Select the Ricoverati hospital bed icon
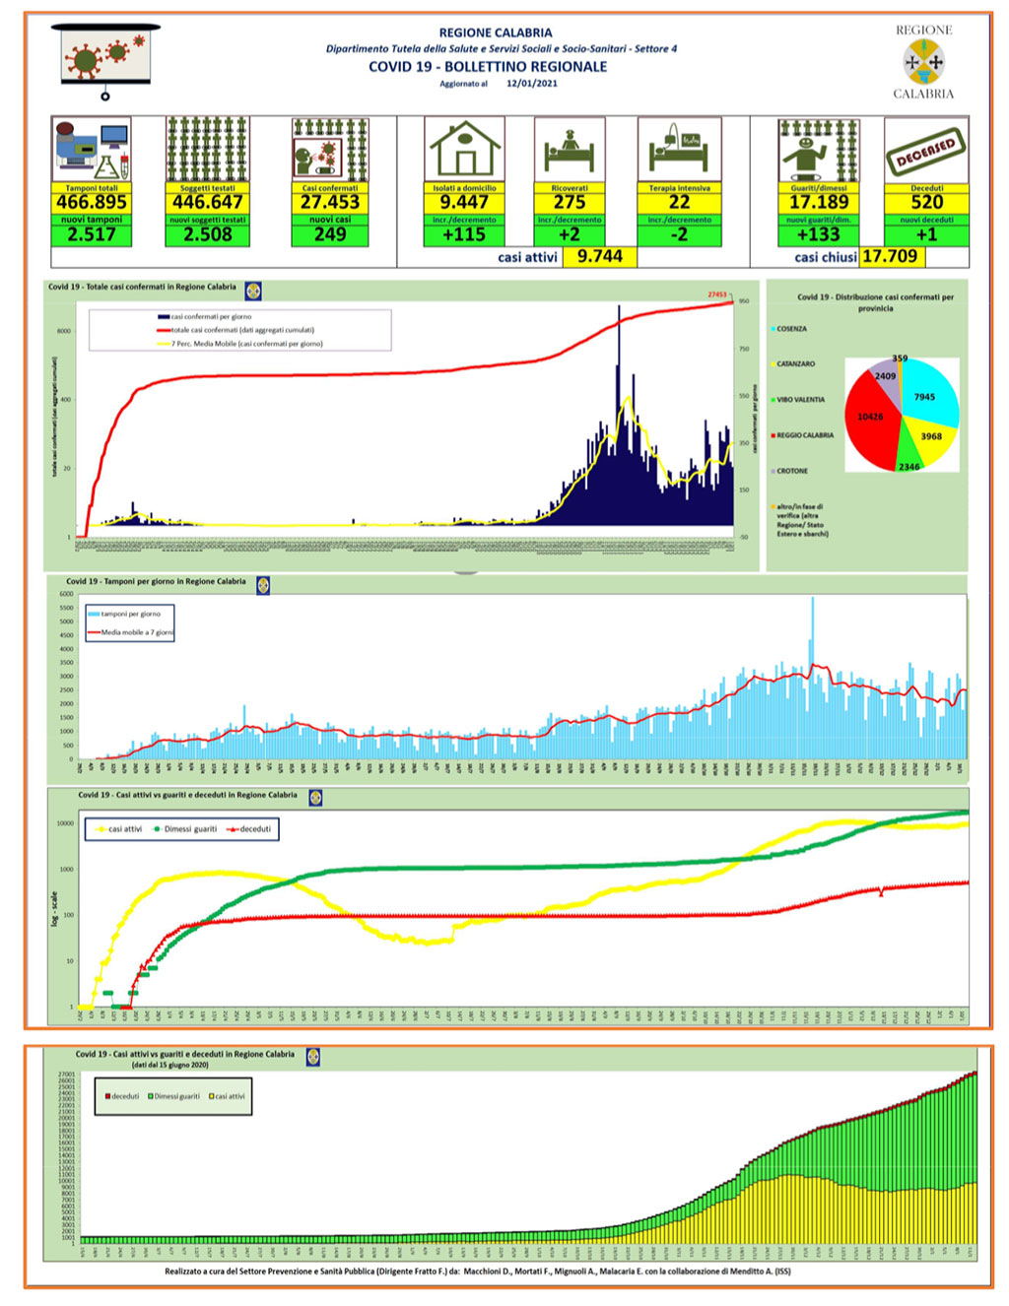 tap(569, 151)
